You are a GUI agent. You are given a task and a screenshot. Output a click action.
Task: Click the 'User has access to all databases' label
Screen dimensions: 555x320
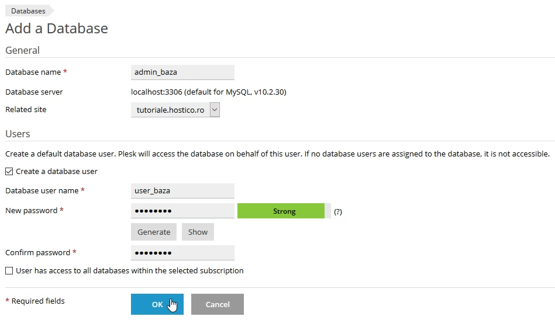pos(129,271)
